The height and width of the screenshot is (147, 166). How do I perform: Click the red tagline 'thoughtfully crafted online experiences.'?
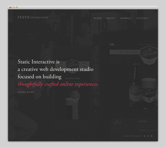tap(58, 84)
